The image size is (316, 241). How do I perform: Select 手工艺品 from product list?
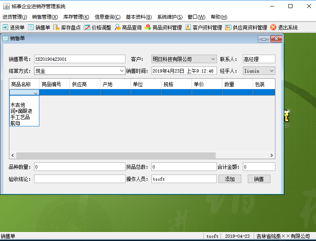coord(24,117)
